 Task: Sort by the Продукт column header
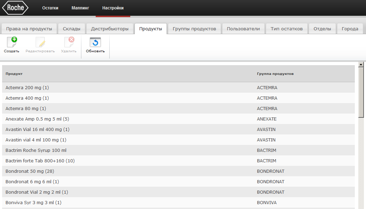pos(14,74)
